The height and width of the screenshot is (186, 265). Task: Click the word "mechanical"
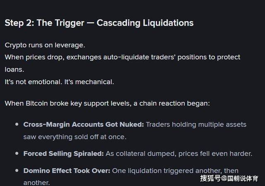point(96,82)
